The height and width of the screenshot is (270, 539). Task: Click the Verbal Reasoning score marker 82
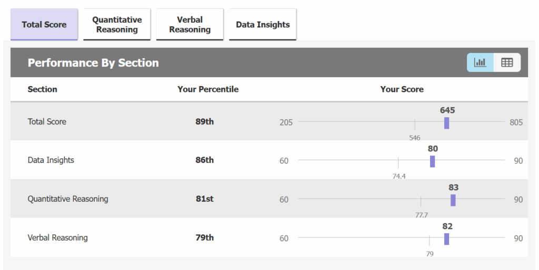(446, 239)
